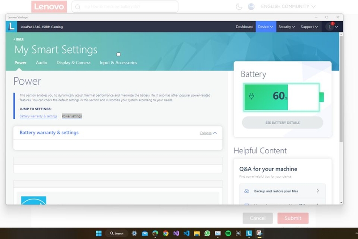This screenshot has width=358, height=239.
Task: Click the Submit button on Lenovo page
Action: tap(293, 218)
